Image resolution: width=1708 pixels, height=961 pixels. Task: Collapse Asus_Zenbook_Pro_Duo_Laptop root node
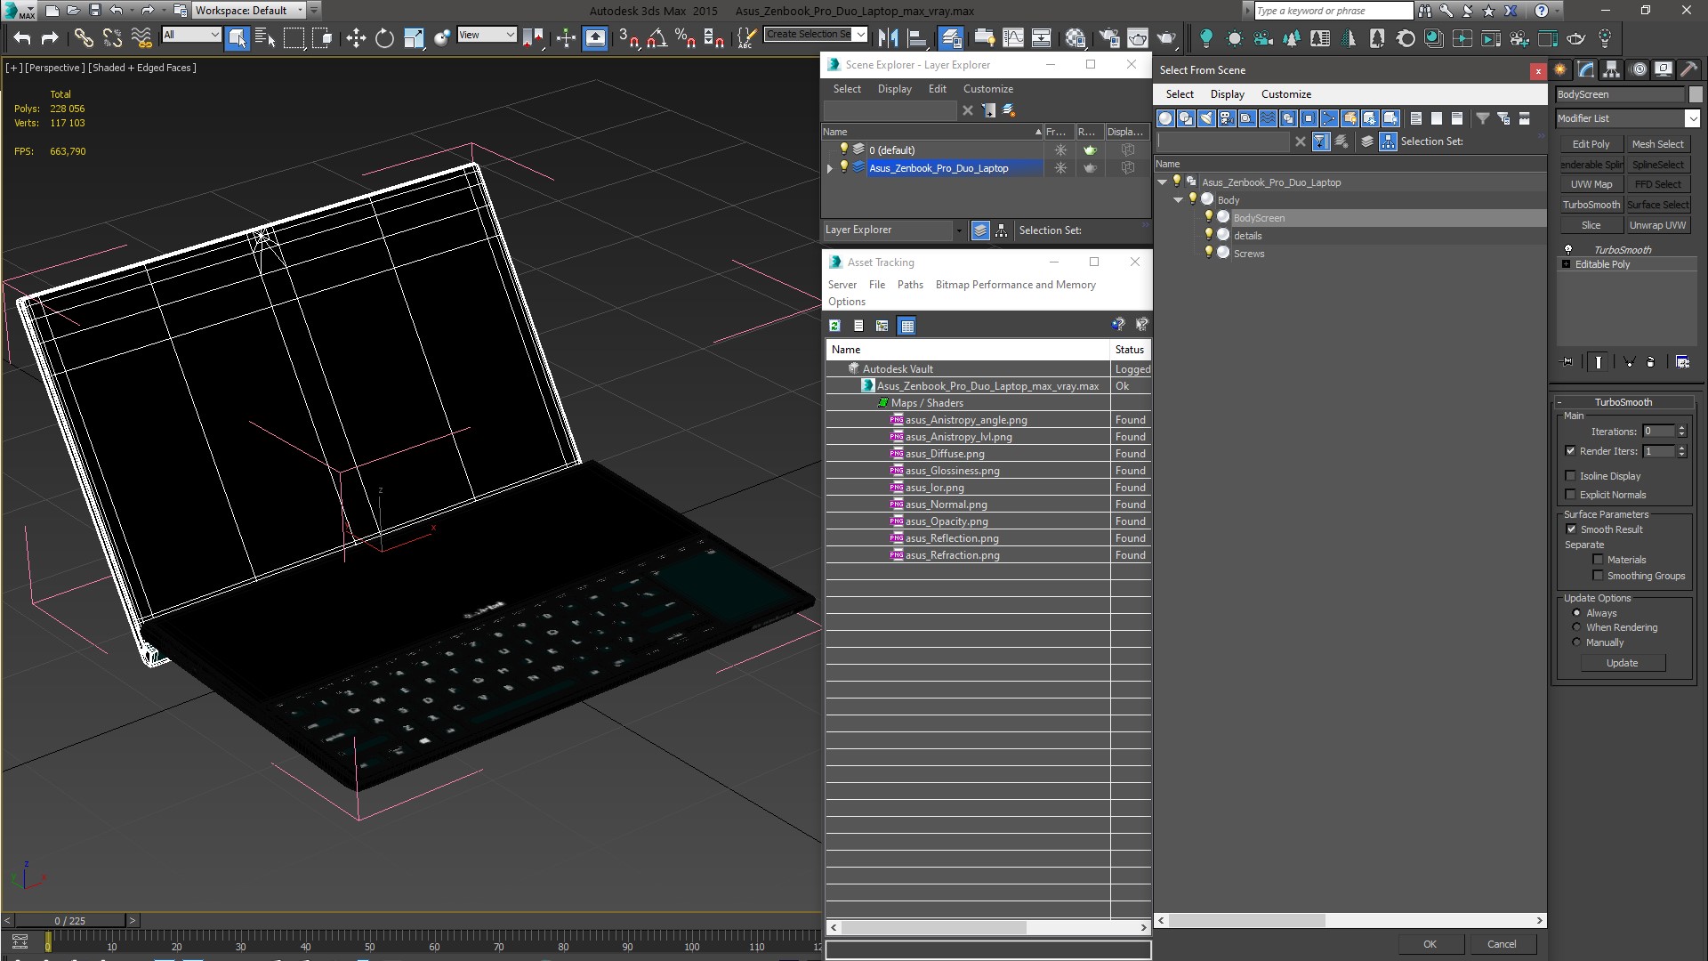pyautogui.click(x=1163, y=182)
